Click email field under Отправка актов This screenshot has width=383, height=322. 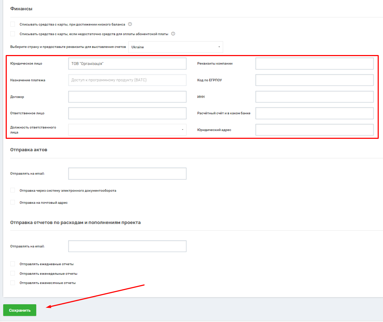(x=127, y=174)
